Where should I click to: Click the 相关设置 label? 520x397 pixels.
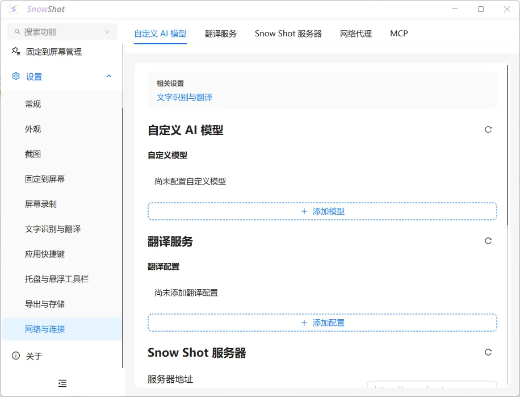pos(170,83)
